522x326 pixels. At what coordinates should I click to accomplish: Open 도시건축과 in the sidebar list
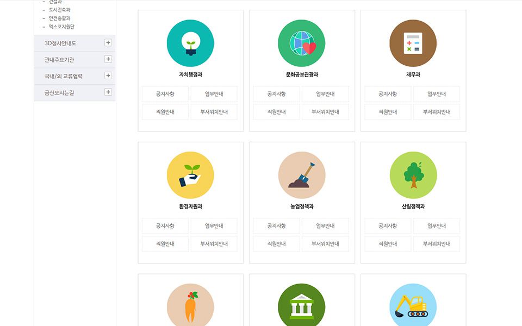(59, 10)
